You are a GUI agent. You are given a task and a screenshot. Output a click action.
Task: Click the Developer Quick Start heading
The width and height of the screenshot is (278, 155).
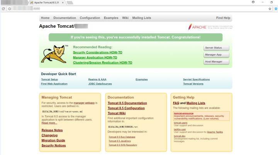point(59,74)
